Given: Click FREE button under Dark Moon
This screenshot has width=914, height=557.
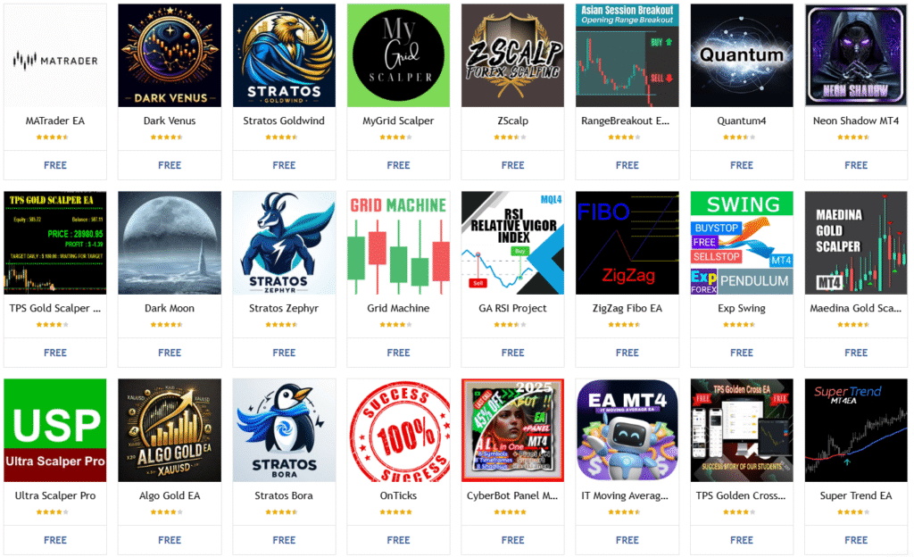Looking at the screenshot, I should (170, 353).
